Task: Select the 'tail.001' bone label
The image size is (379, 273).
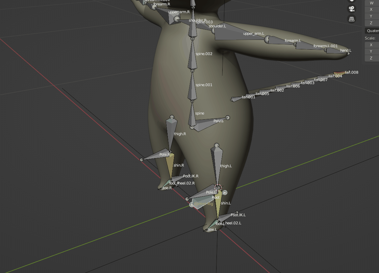Action: (248, 97)
